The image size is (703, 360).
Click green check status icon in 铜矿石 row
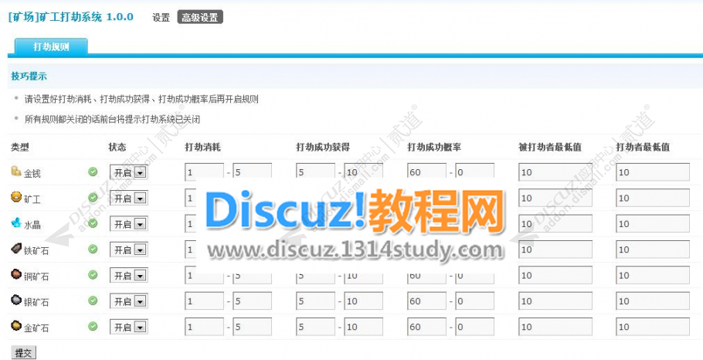(93, 275)
